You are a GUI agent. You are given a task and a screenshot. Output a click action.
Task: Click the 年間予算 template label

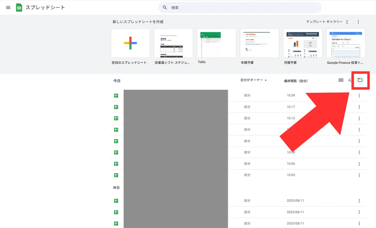247,62
